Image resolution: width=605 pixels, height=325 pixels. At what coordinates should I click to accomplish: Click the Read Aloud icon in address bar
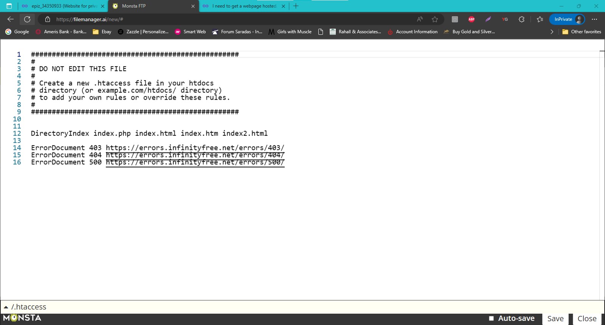[x=420, y=19]
